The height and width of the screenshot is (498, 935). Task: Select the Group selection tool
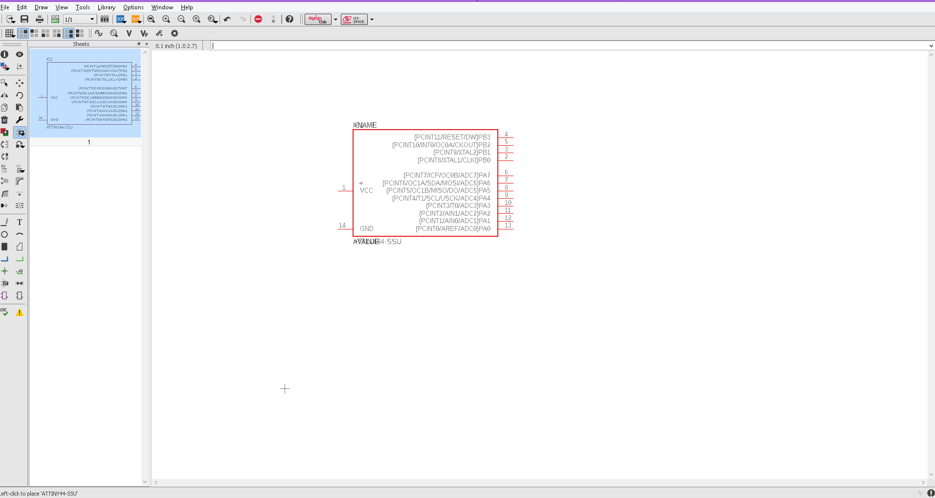(5, 83)
